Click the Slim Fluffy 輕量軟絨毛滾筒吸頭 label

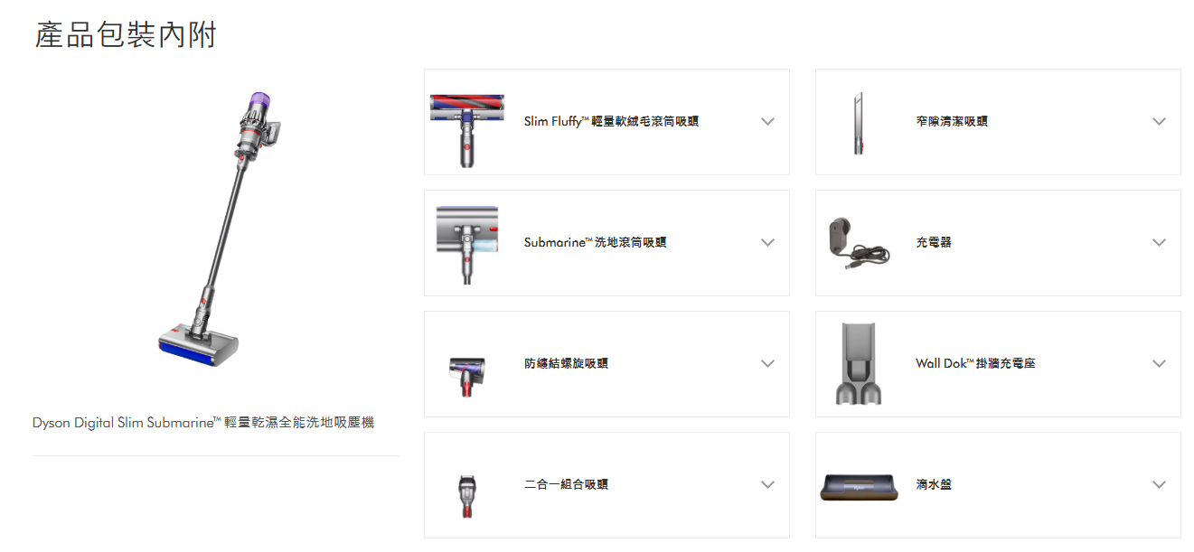coord(611,121)
